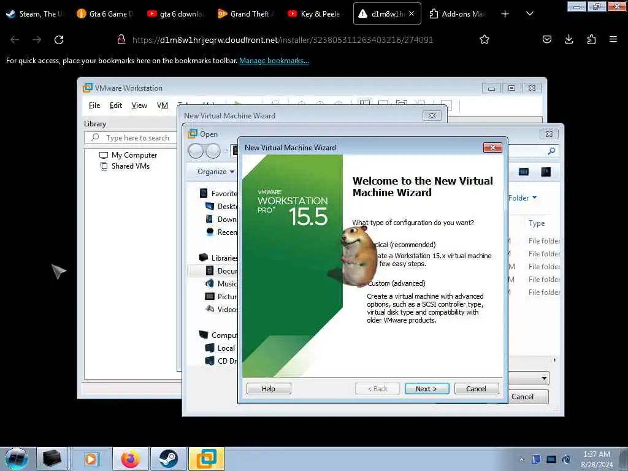Click the site security lock icon in the address bar
The height and width of the screenshot is (471, 628).
pos(121,39)
